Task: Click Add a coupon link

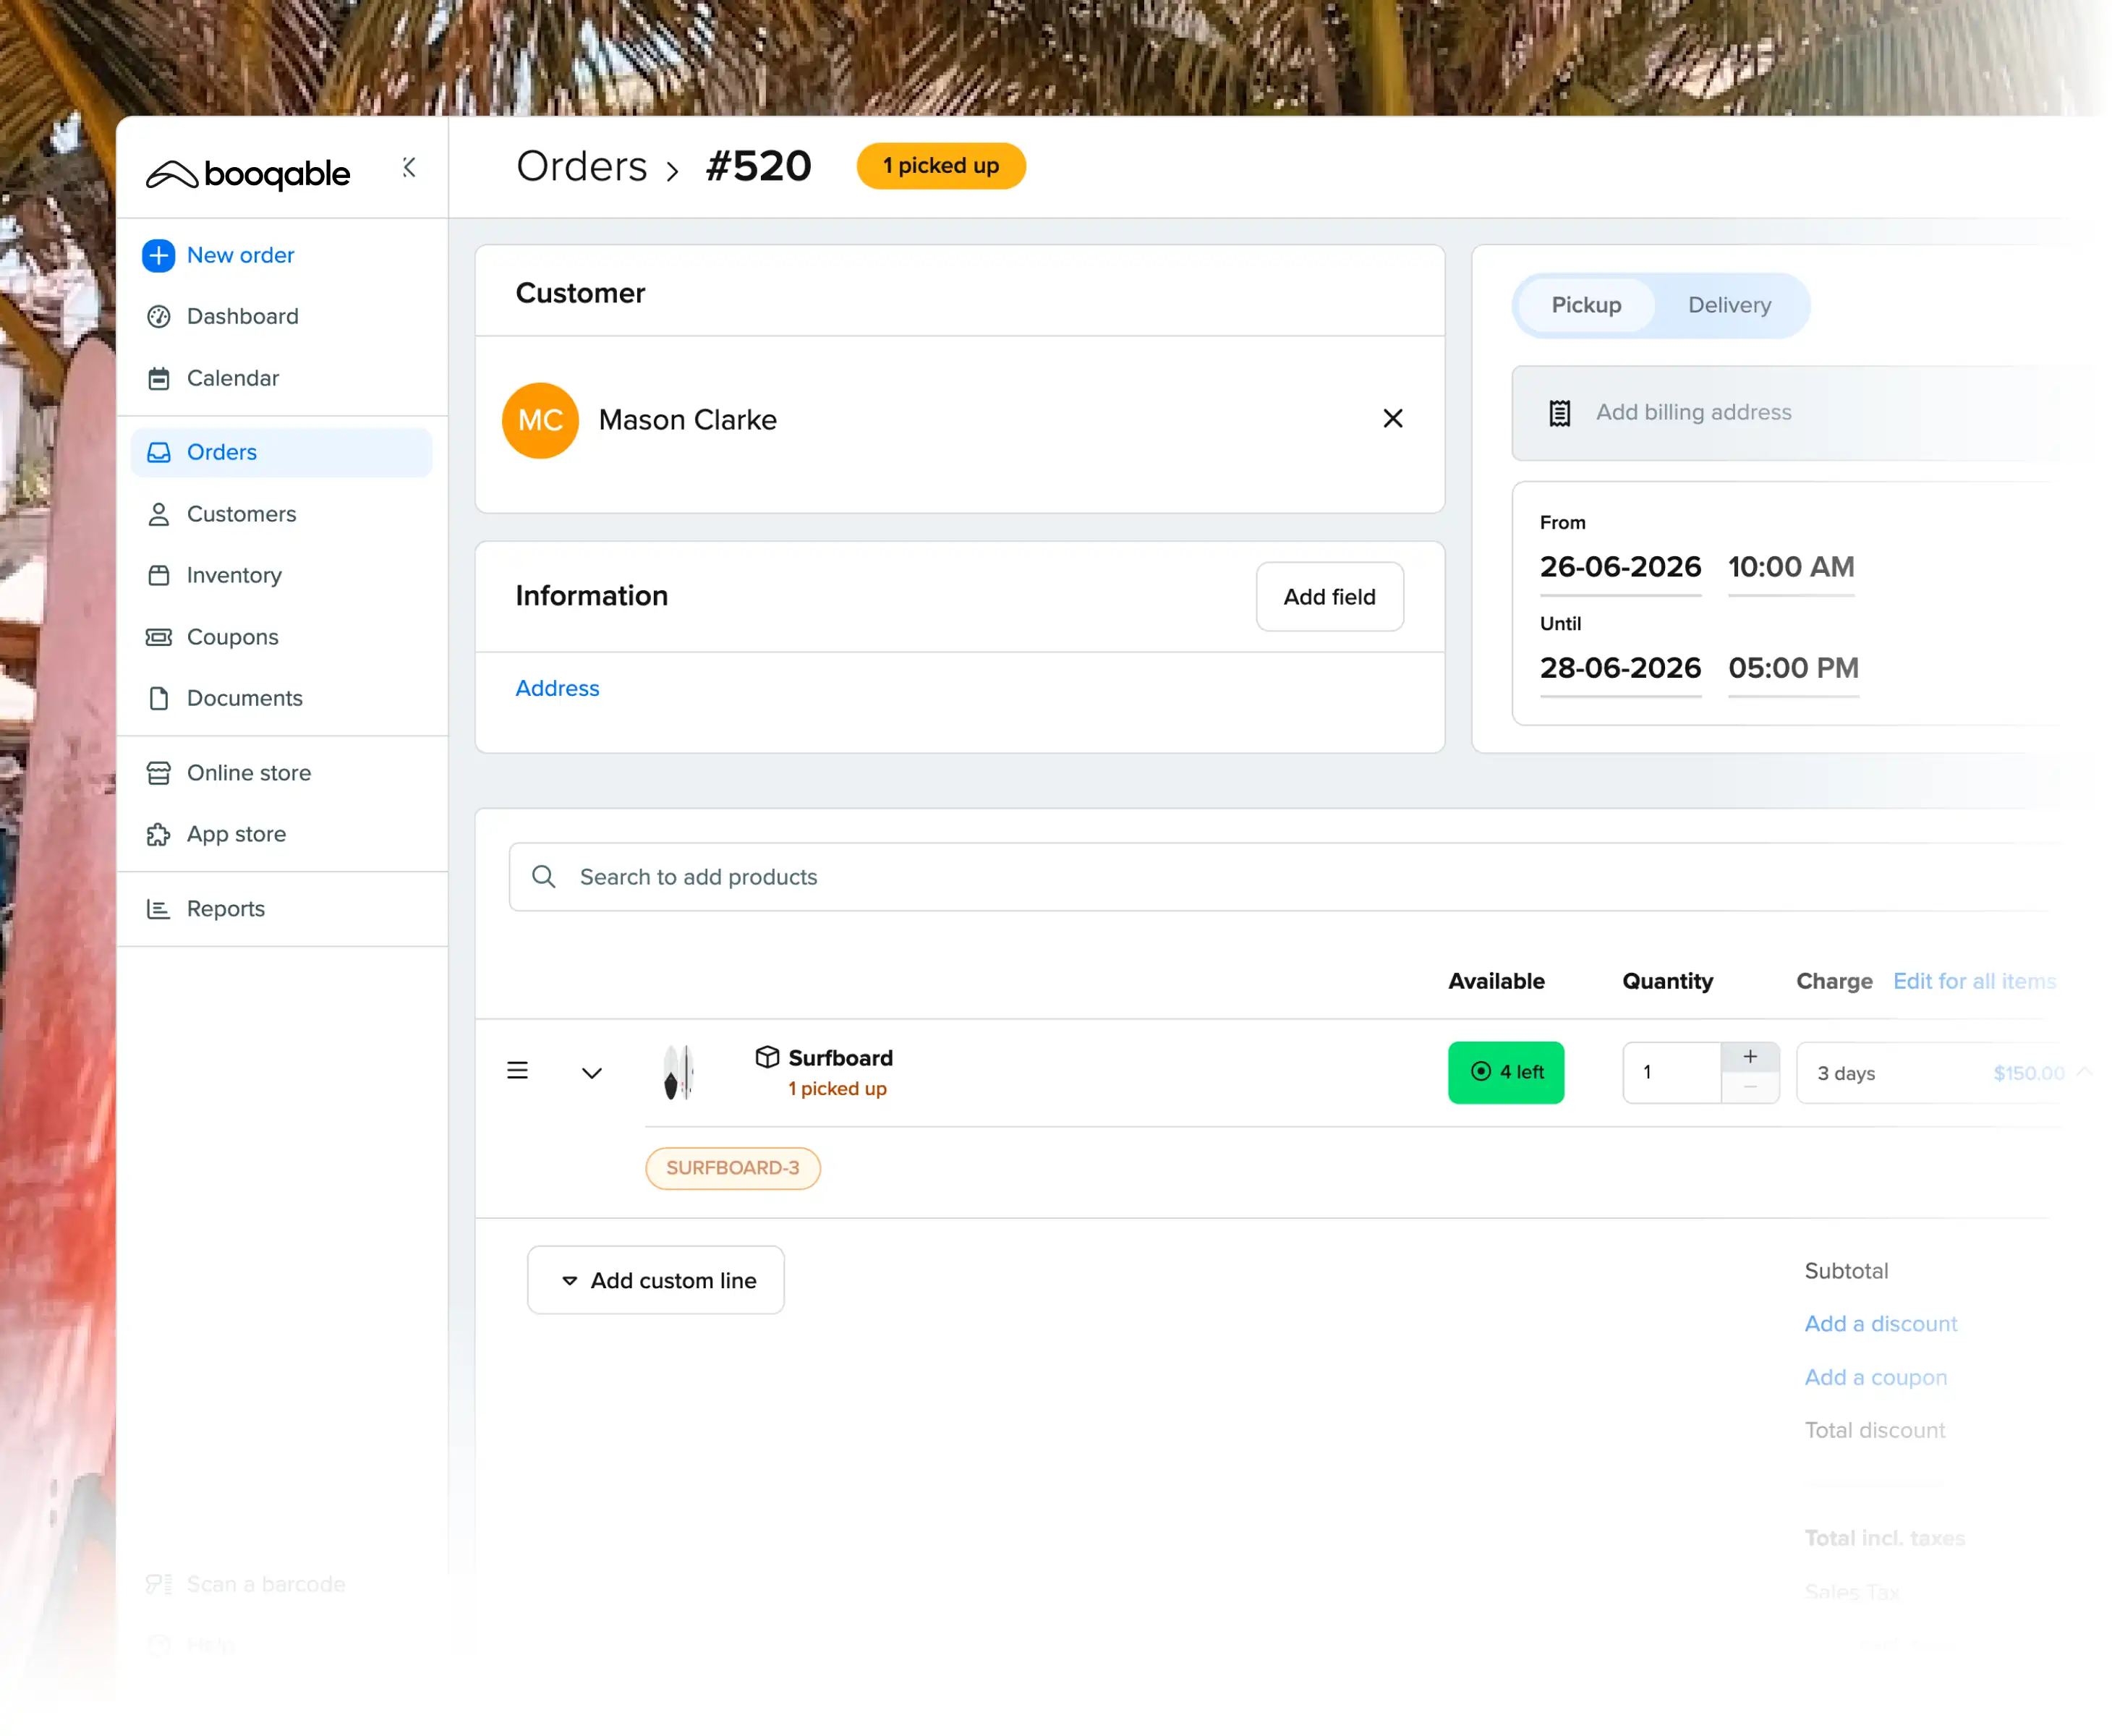Action: [x=1875, y=1378]
